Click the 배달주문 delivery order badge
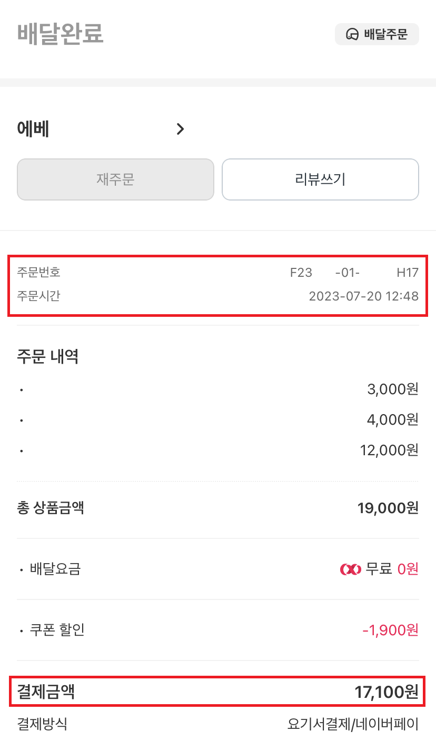The image size is (436, 751). (377, 35)
